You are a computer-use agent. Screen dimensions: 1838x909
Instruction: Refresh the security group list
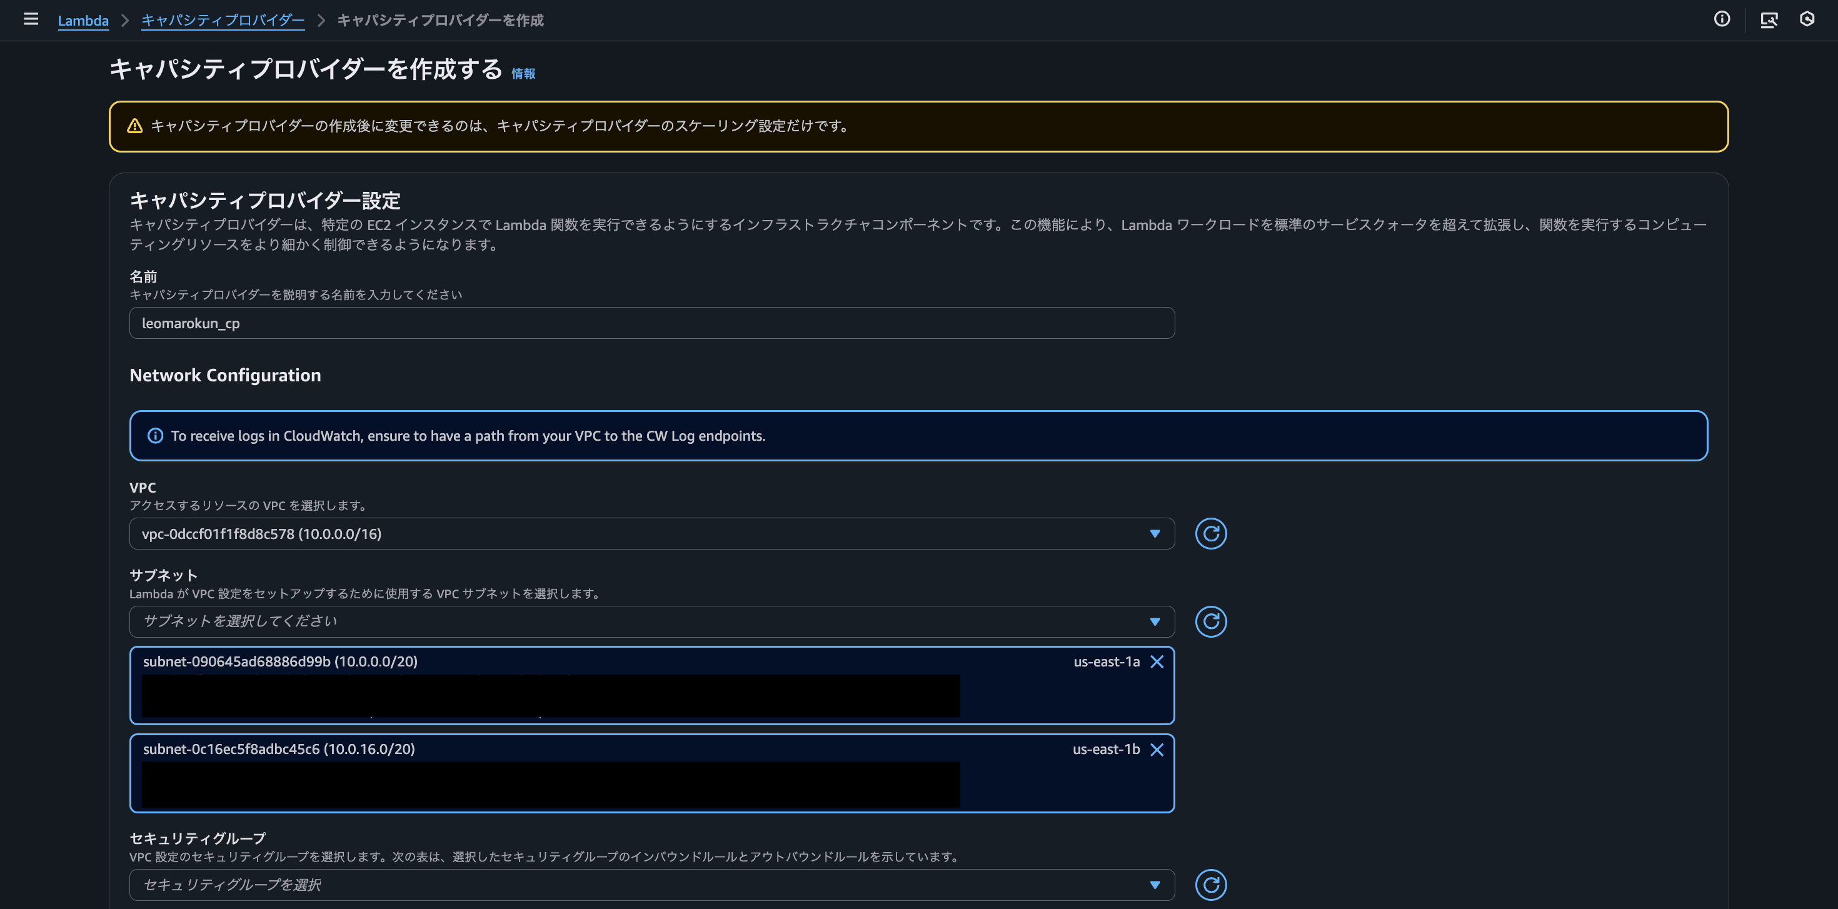1211,885
